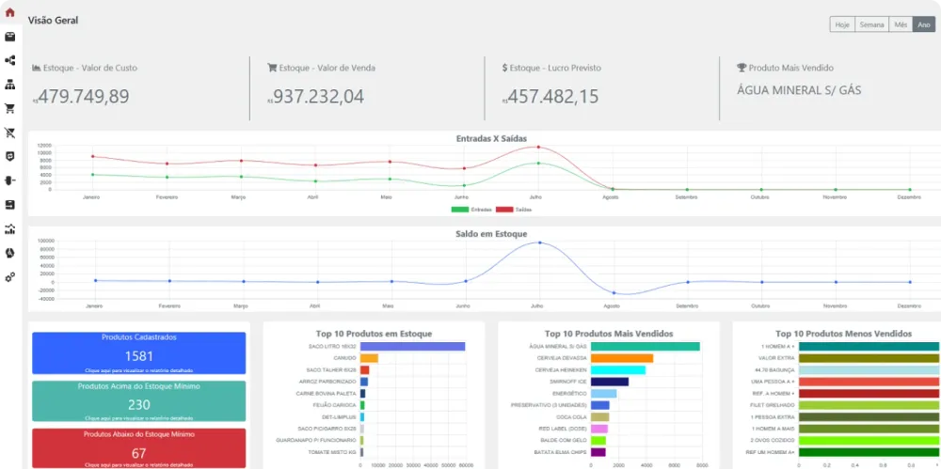Click the VALOR EXTRA bar

coord(869,358)
